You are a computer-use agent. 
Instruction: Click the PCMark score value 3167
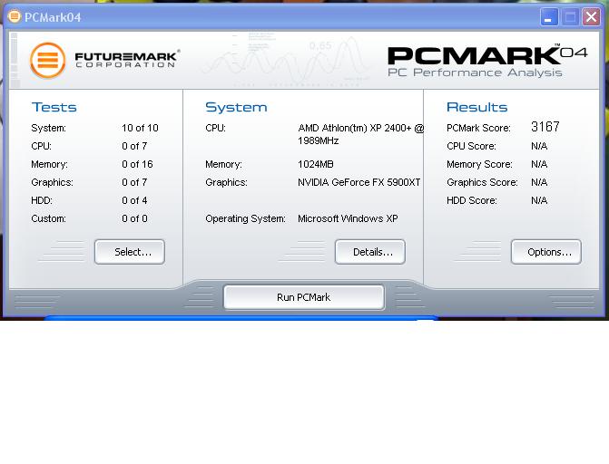tap(545, 127)
